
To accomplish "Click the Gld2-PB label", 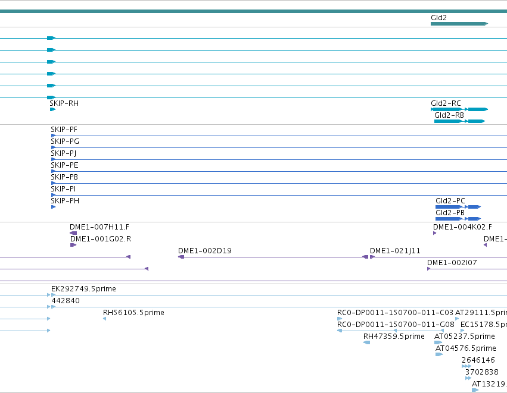I will click(x=450, y=213).
